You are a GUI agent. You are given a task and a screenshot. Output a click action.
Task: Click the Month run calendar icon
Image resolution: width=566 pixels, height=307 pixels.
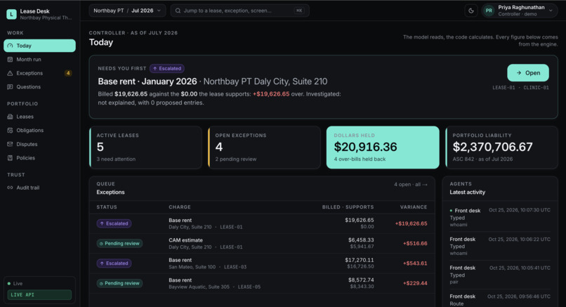pos(10,59)
